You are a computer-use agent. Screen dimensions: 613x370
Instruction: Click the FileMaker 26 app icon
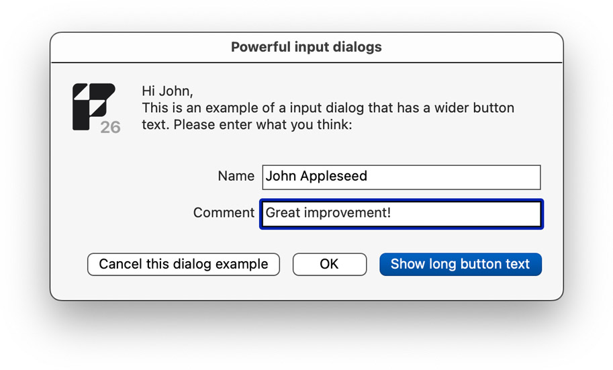[96, 108]
